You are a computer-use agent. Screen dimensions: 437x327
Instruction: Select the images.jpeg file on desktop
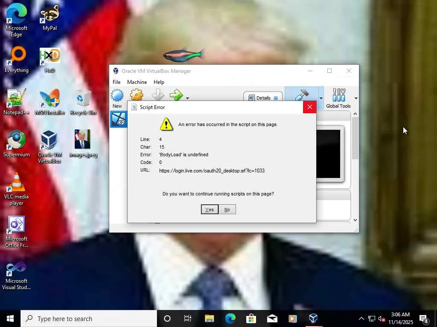pos(83,143)
